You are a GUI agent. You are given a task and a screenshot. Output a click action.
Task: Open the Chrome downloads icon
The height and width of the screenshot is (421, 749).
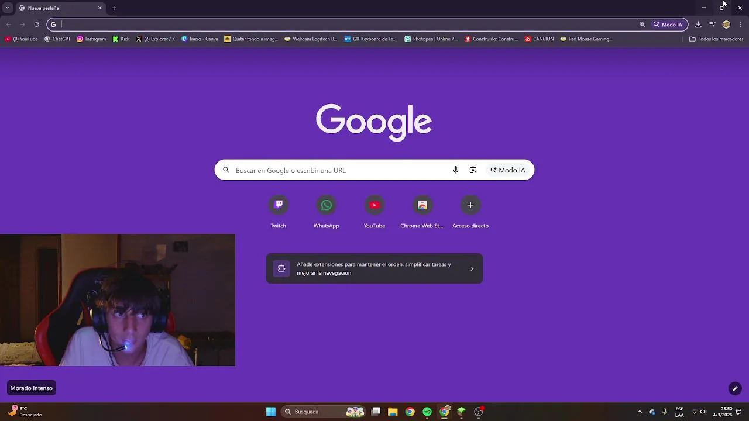[698, 25]
